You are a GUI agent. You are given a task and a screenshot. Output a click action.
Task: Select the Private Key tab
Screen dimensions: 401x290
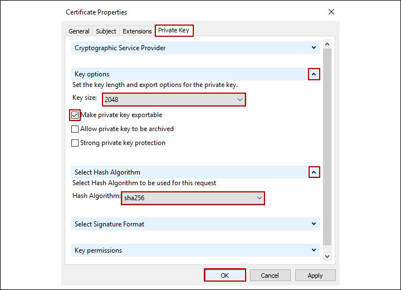(x=174, y=31)
